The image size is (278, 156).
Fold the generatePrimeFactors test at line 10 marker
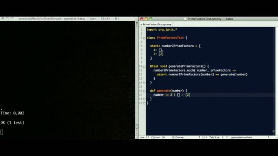(144, 66)
